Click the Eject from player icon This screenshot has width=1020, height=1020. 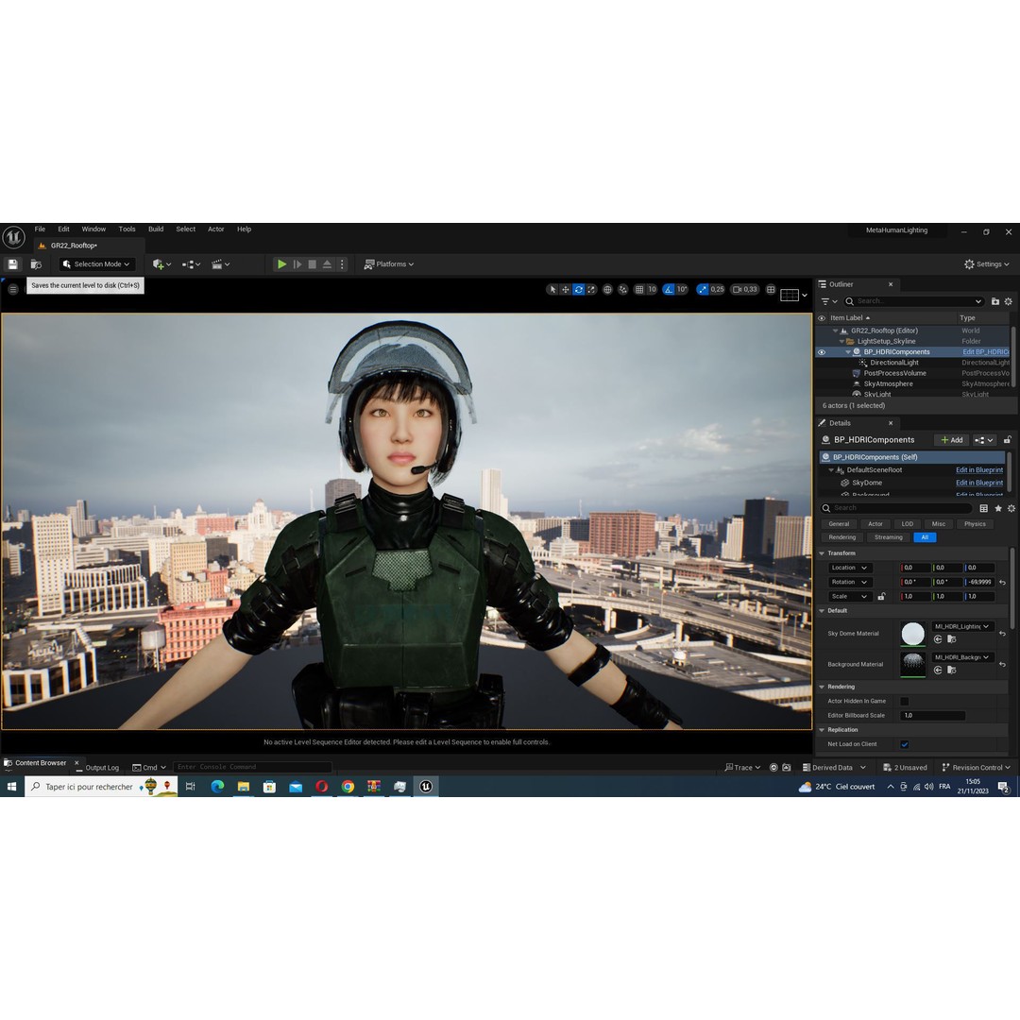327,264
